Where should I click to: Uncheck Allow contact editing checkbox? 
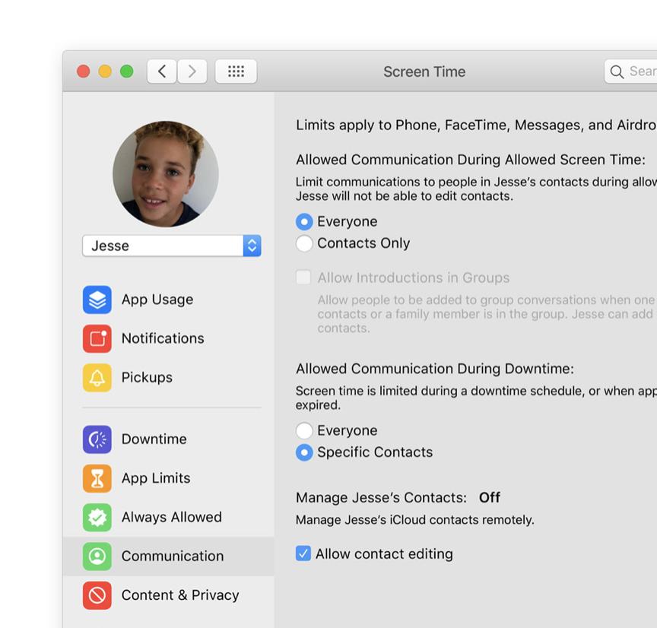coord(303,553)
